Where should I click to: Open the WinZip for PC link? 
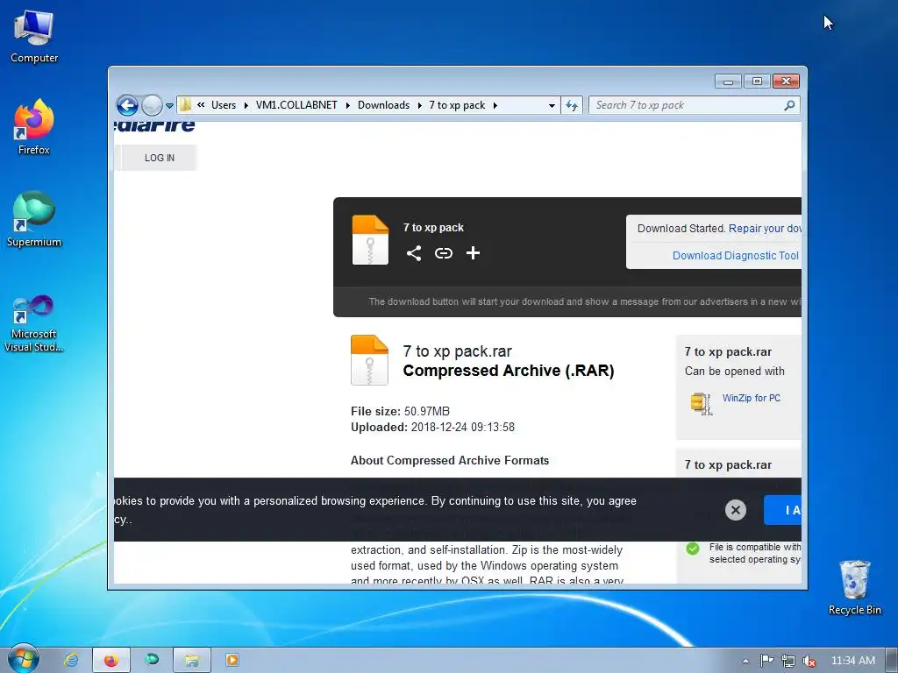pos(751,399)
